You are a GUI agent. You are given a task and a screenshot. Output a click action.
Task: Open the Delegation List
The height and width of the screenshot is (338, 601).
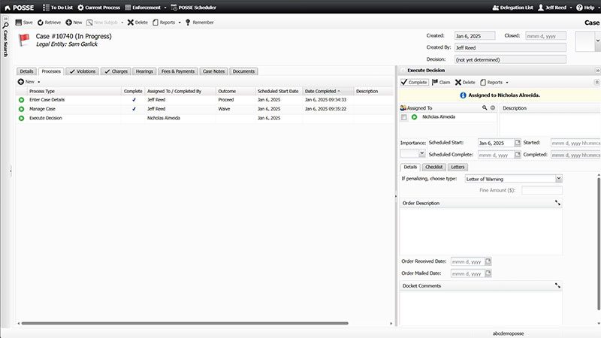click(512, 8)
